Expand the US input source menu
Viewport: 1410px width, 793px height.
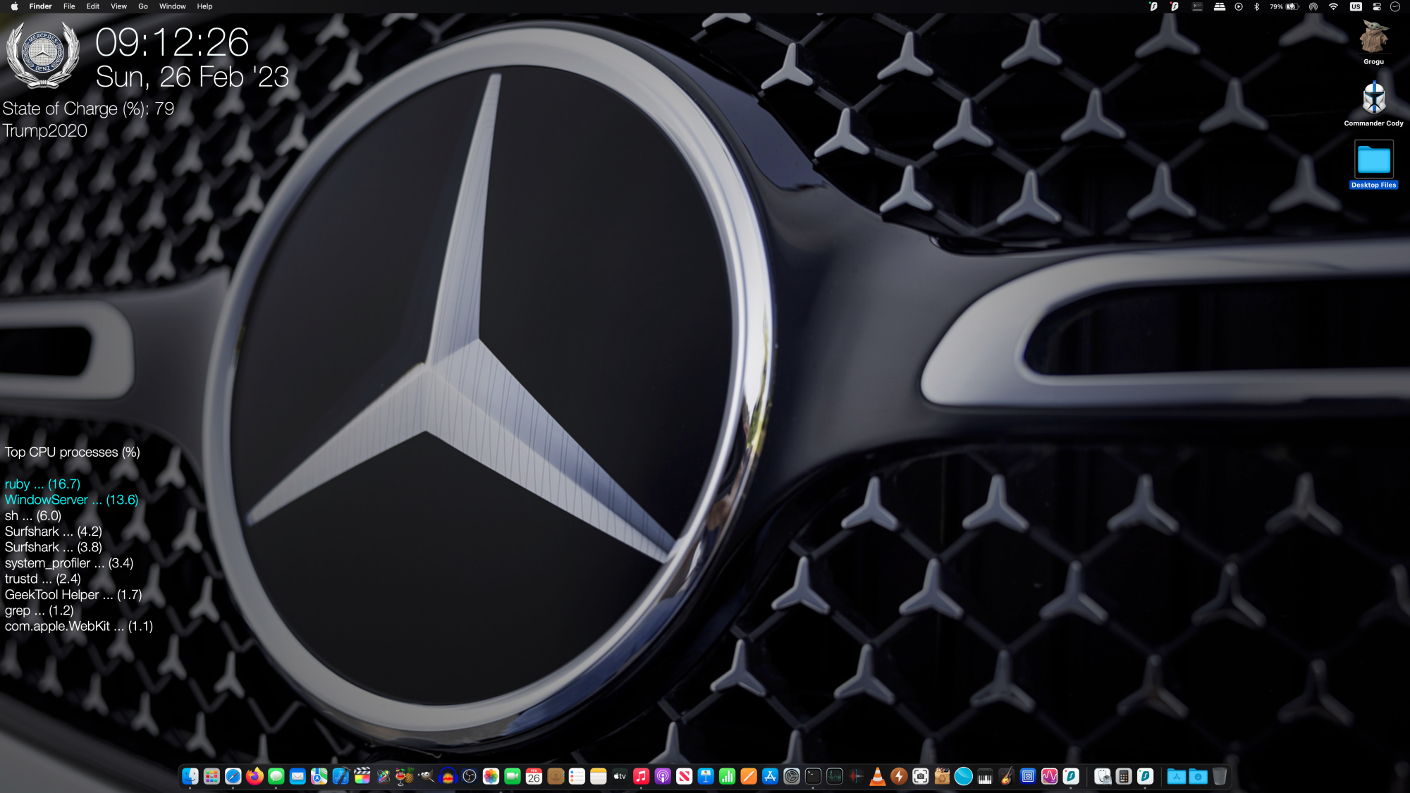point(1355,6)
